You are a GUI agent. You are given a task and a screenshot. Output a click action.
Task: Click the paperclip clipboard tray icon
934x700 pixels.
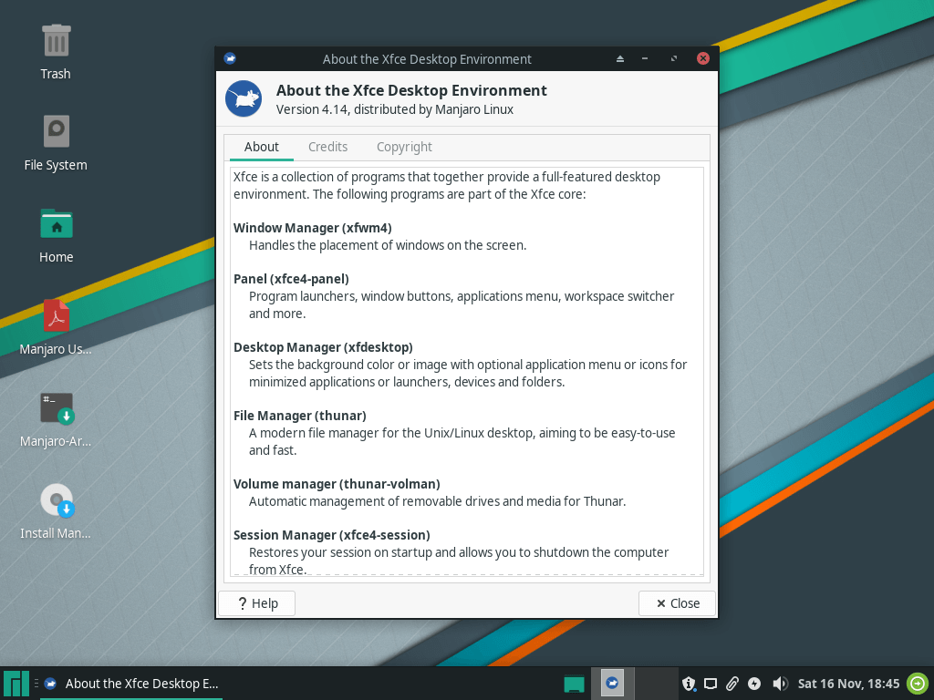coord(732,684)
